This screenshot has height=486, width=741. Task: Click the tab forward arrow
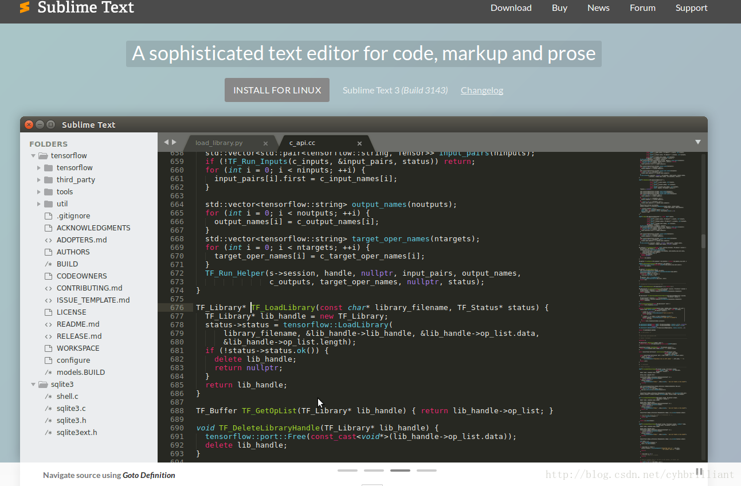(x=174, y=142)
